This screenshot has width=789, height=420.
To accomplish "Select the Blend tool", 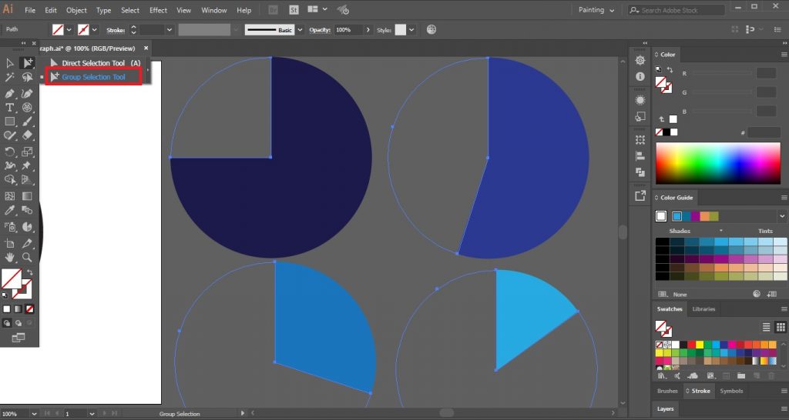I will 27,211.
